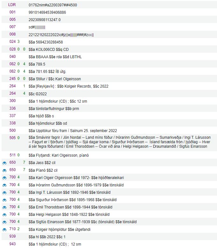Viewport: 217px width, 251px height.
Task: Open lookup icon for Kolgeir hljómplötur
Action: tap(4, 230)
